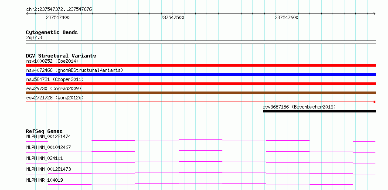Viewport: 388px width, 190px height.
Task: Click transcript label MLPH|NM_001281474
Action: point(48,136)
